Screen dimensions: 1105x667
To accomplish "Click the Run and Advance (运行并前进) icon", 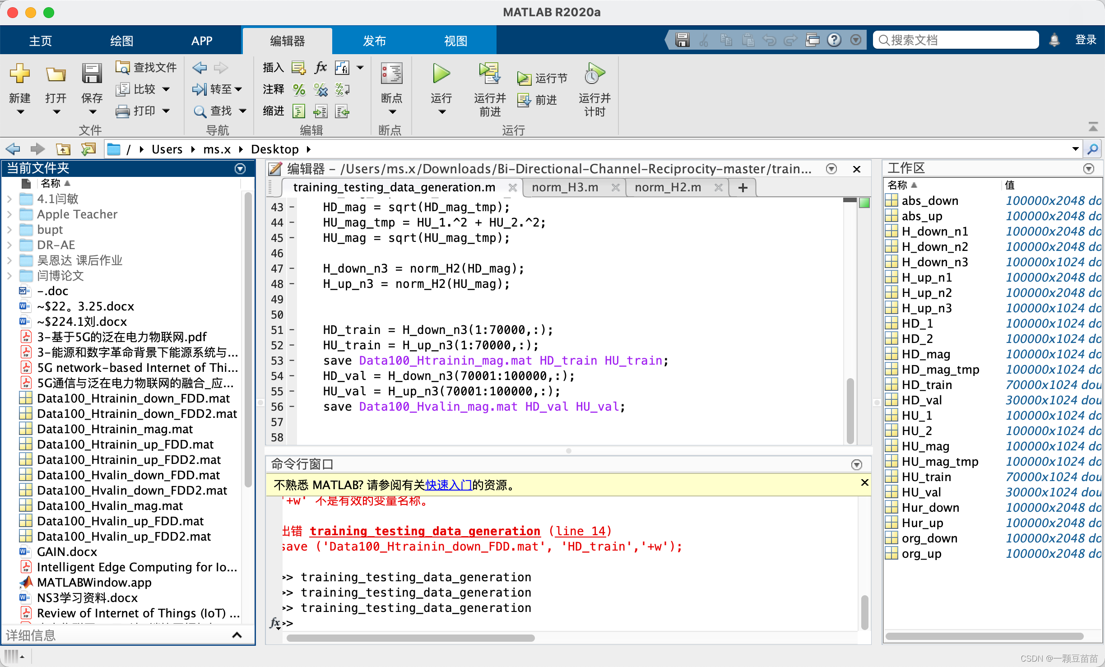I will tap(490, 73).
